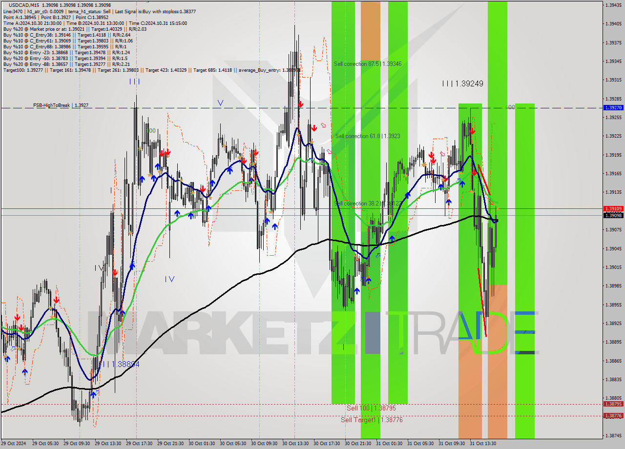The width and height of the screenshot is (625, 449).
Task: Click the 1.38745 price axis value
Action: coord(613,435)
